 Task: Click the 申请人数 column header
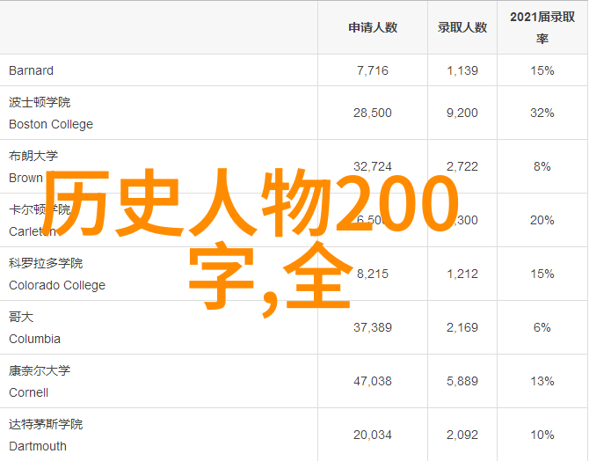(373, 27)
